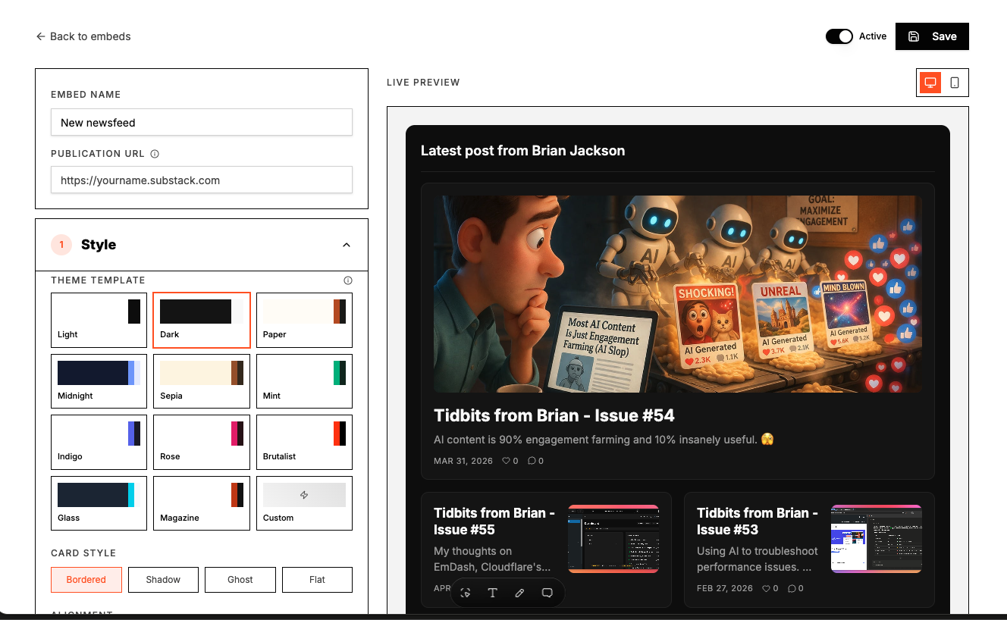The width and height of the screenshot is (1007, 620).
Task: Select the Brutalist theme template
Action: coord(304,442)
